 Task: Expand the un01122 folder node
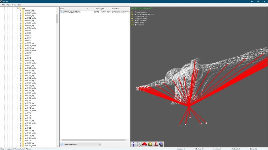(20, 128)
